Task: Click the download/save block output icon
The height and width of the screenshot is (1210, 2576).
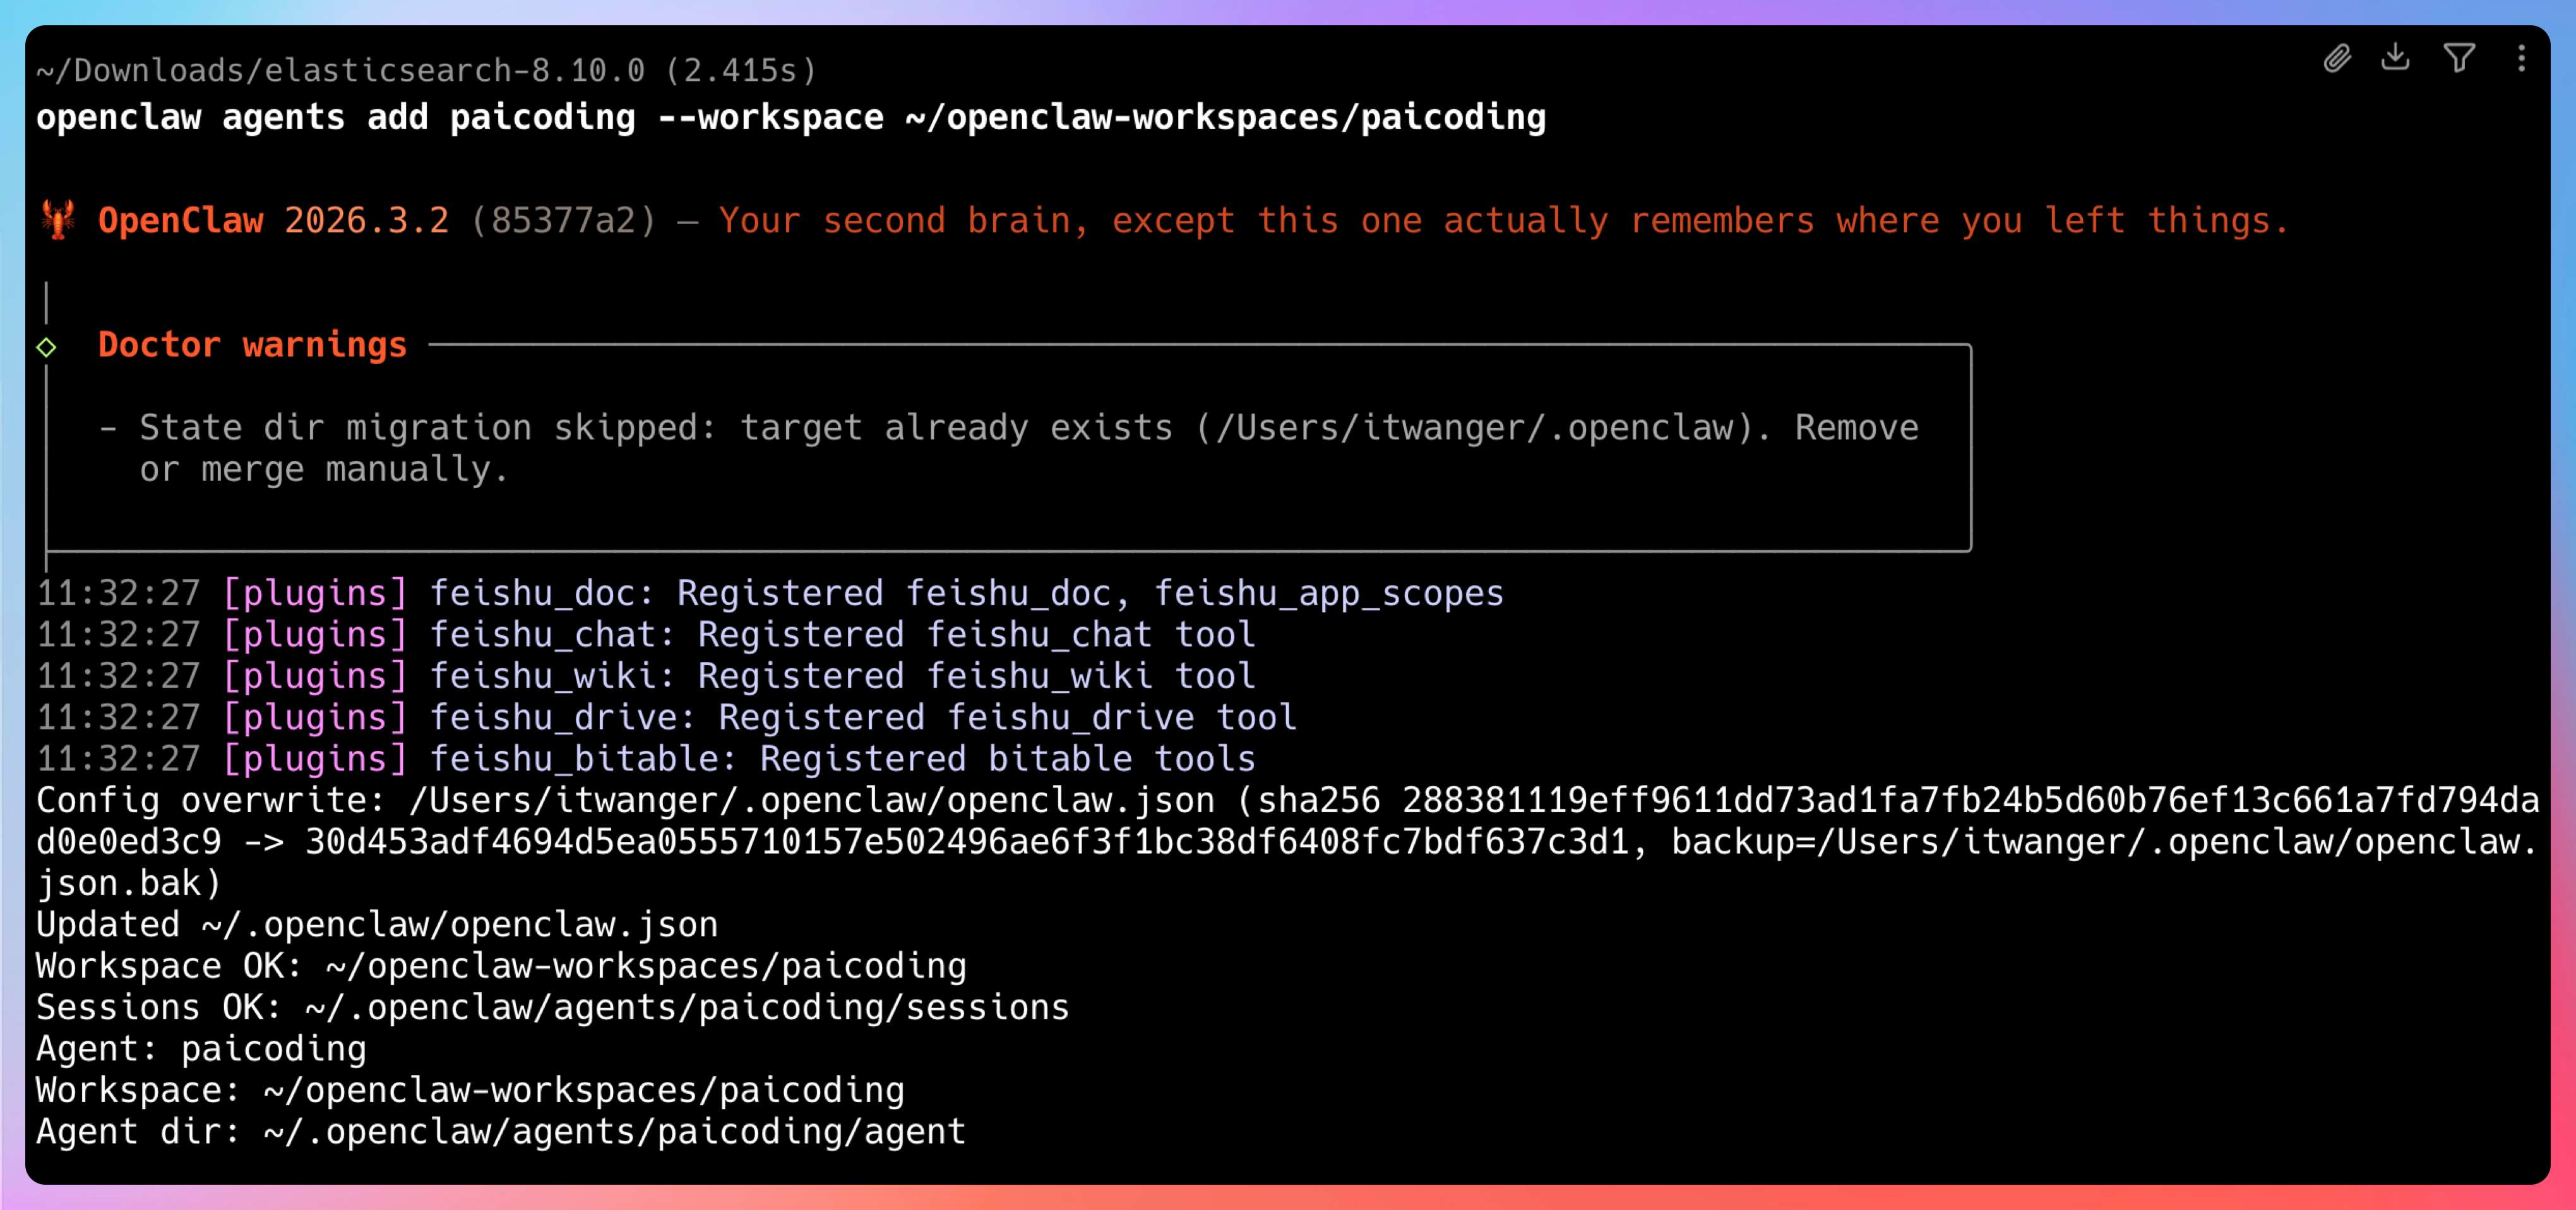Action: (x=2395, y=57)
